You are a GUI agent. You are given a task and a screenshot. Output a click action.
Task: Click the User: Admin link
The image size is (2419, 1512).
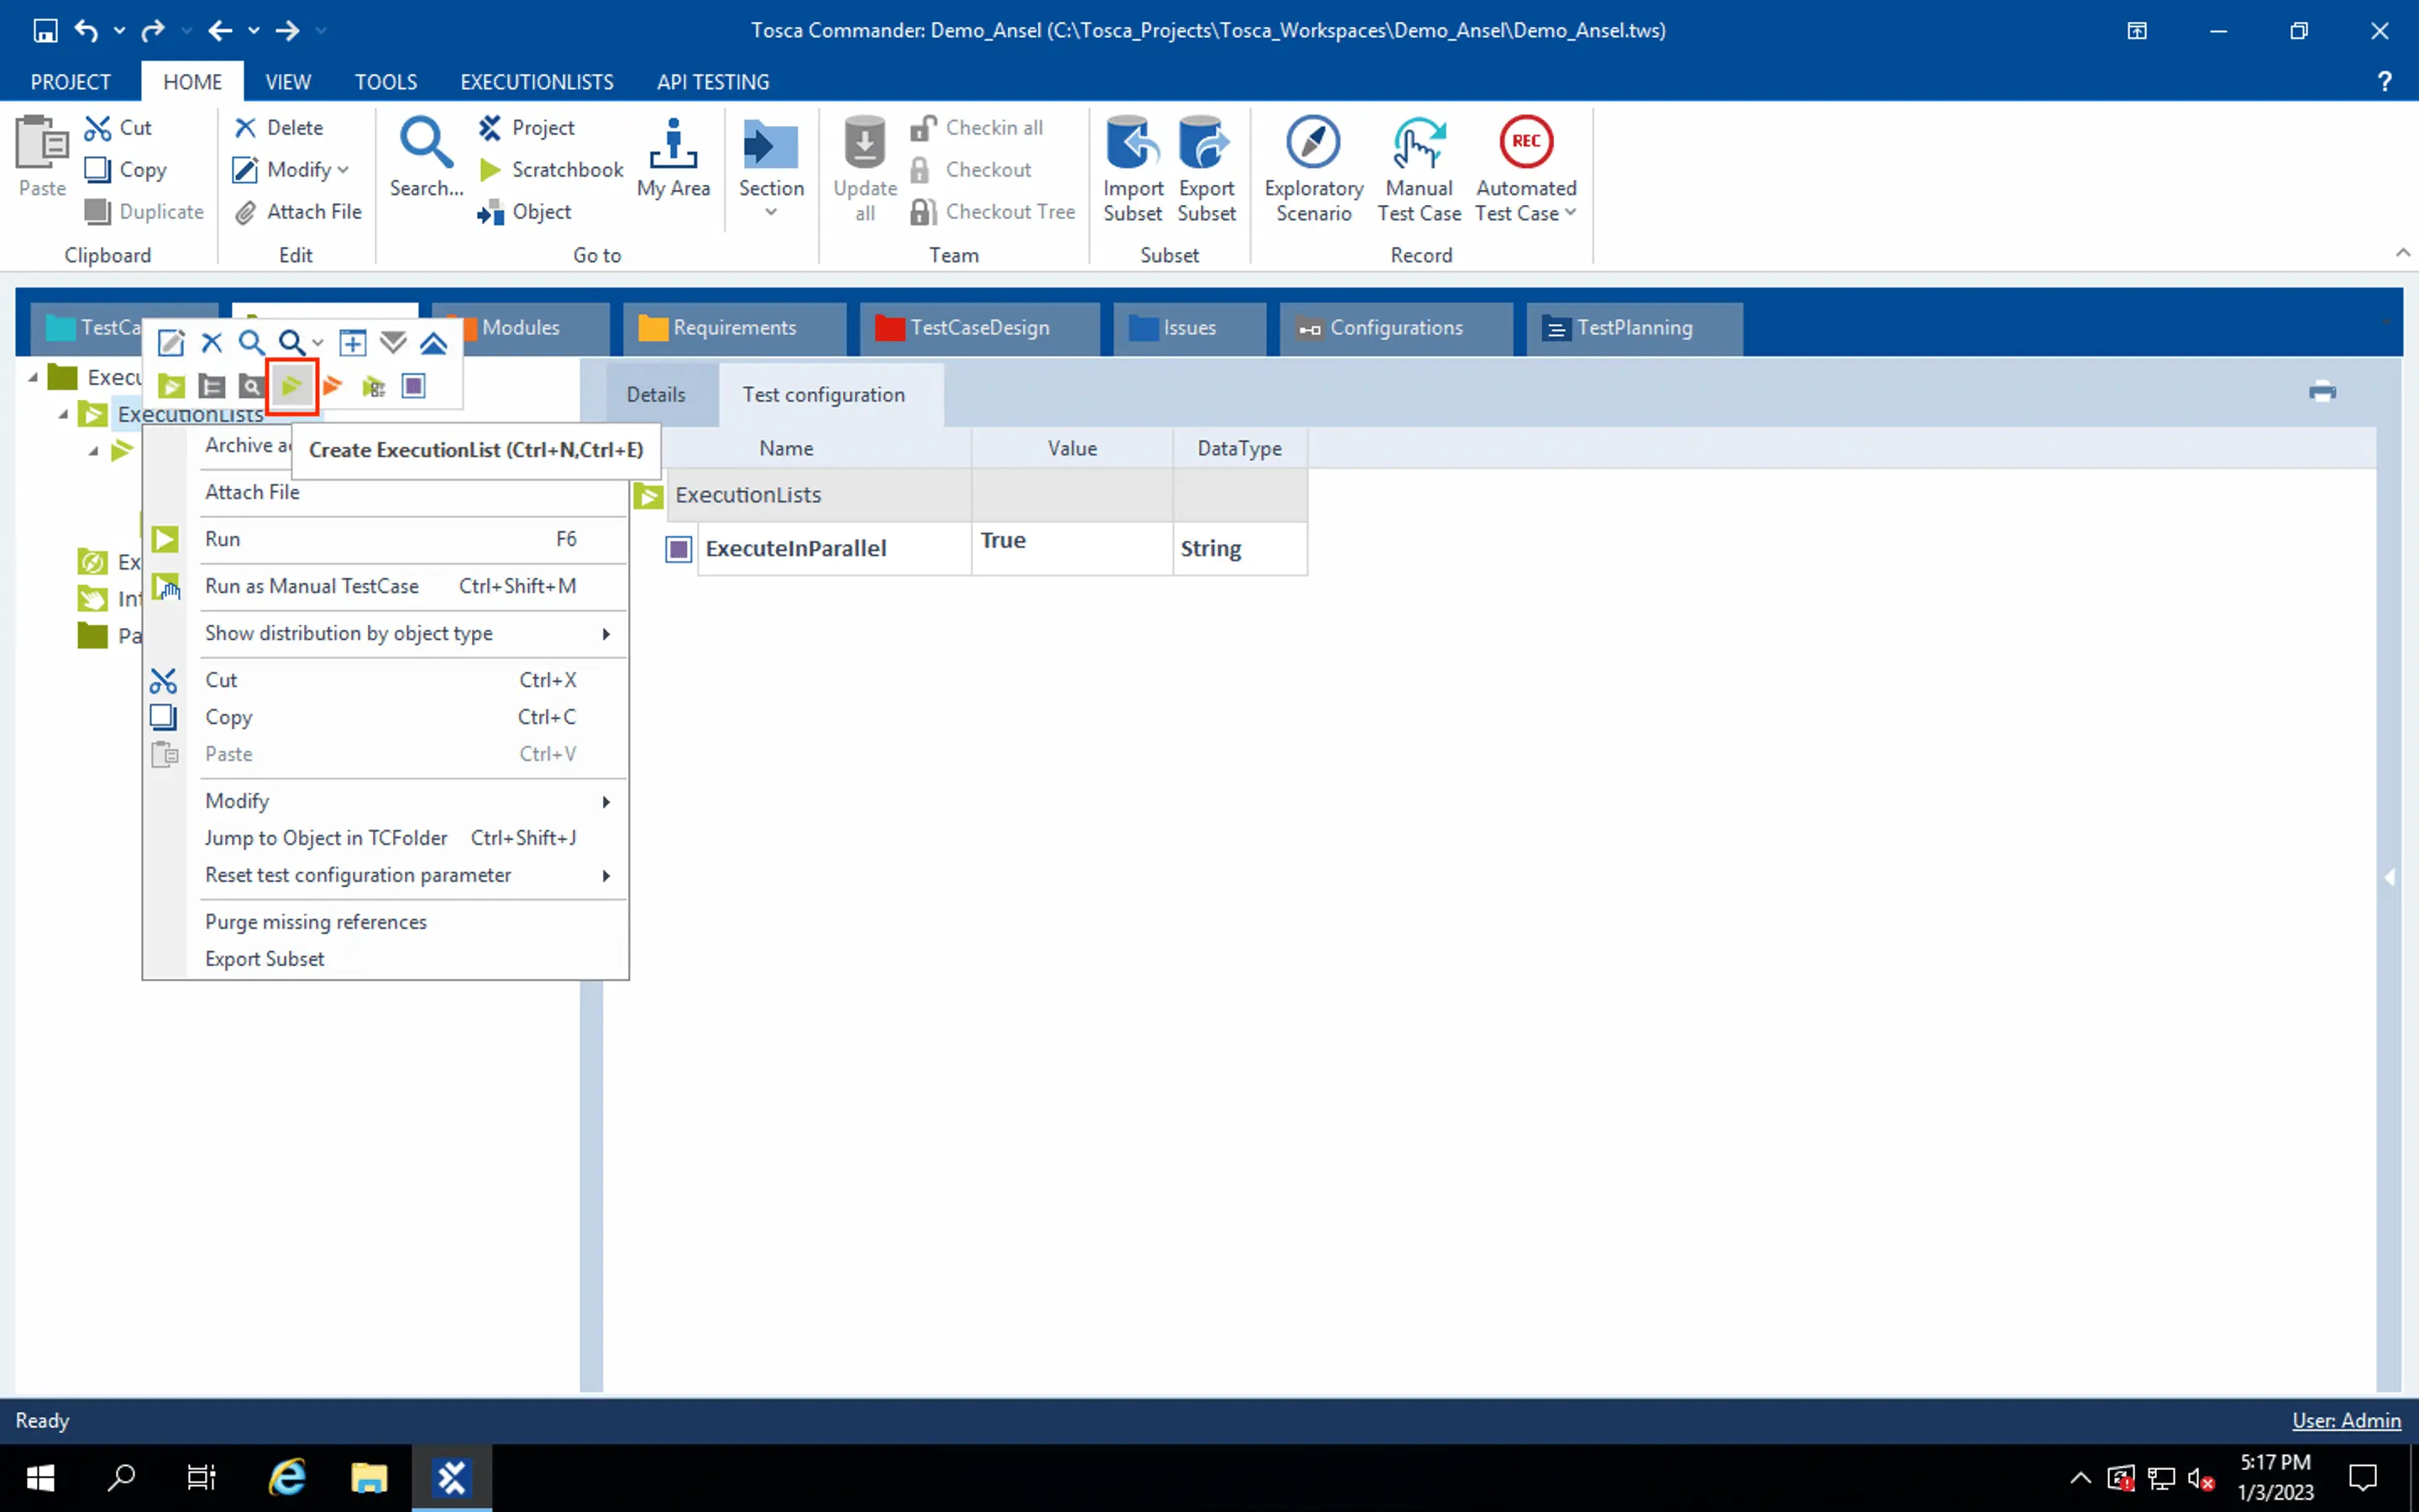2345,1420
